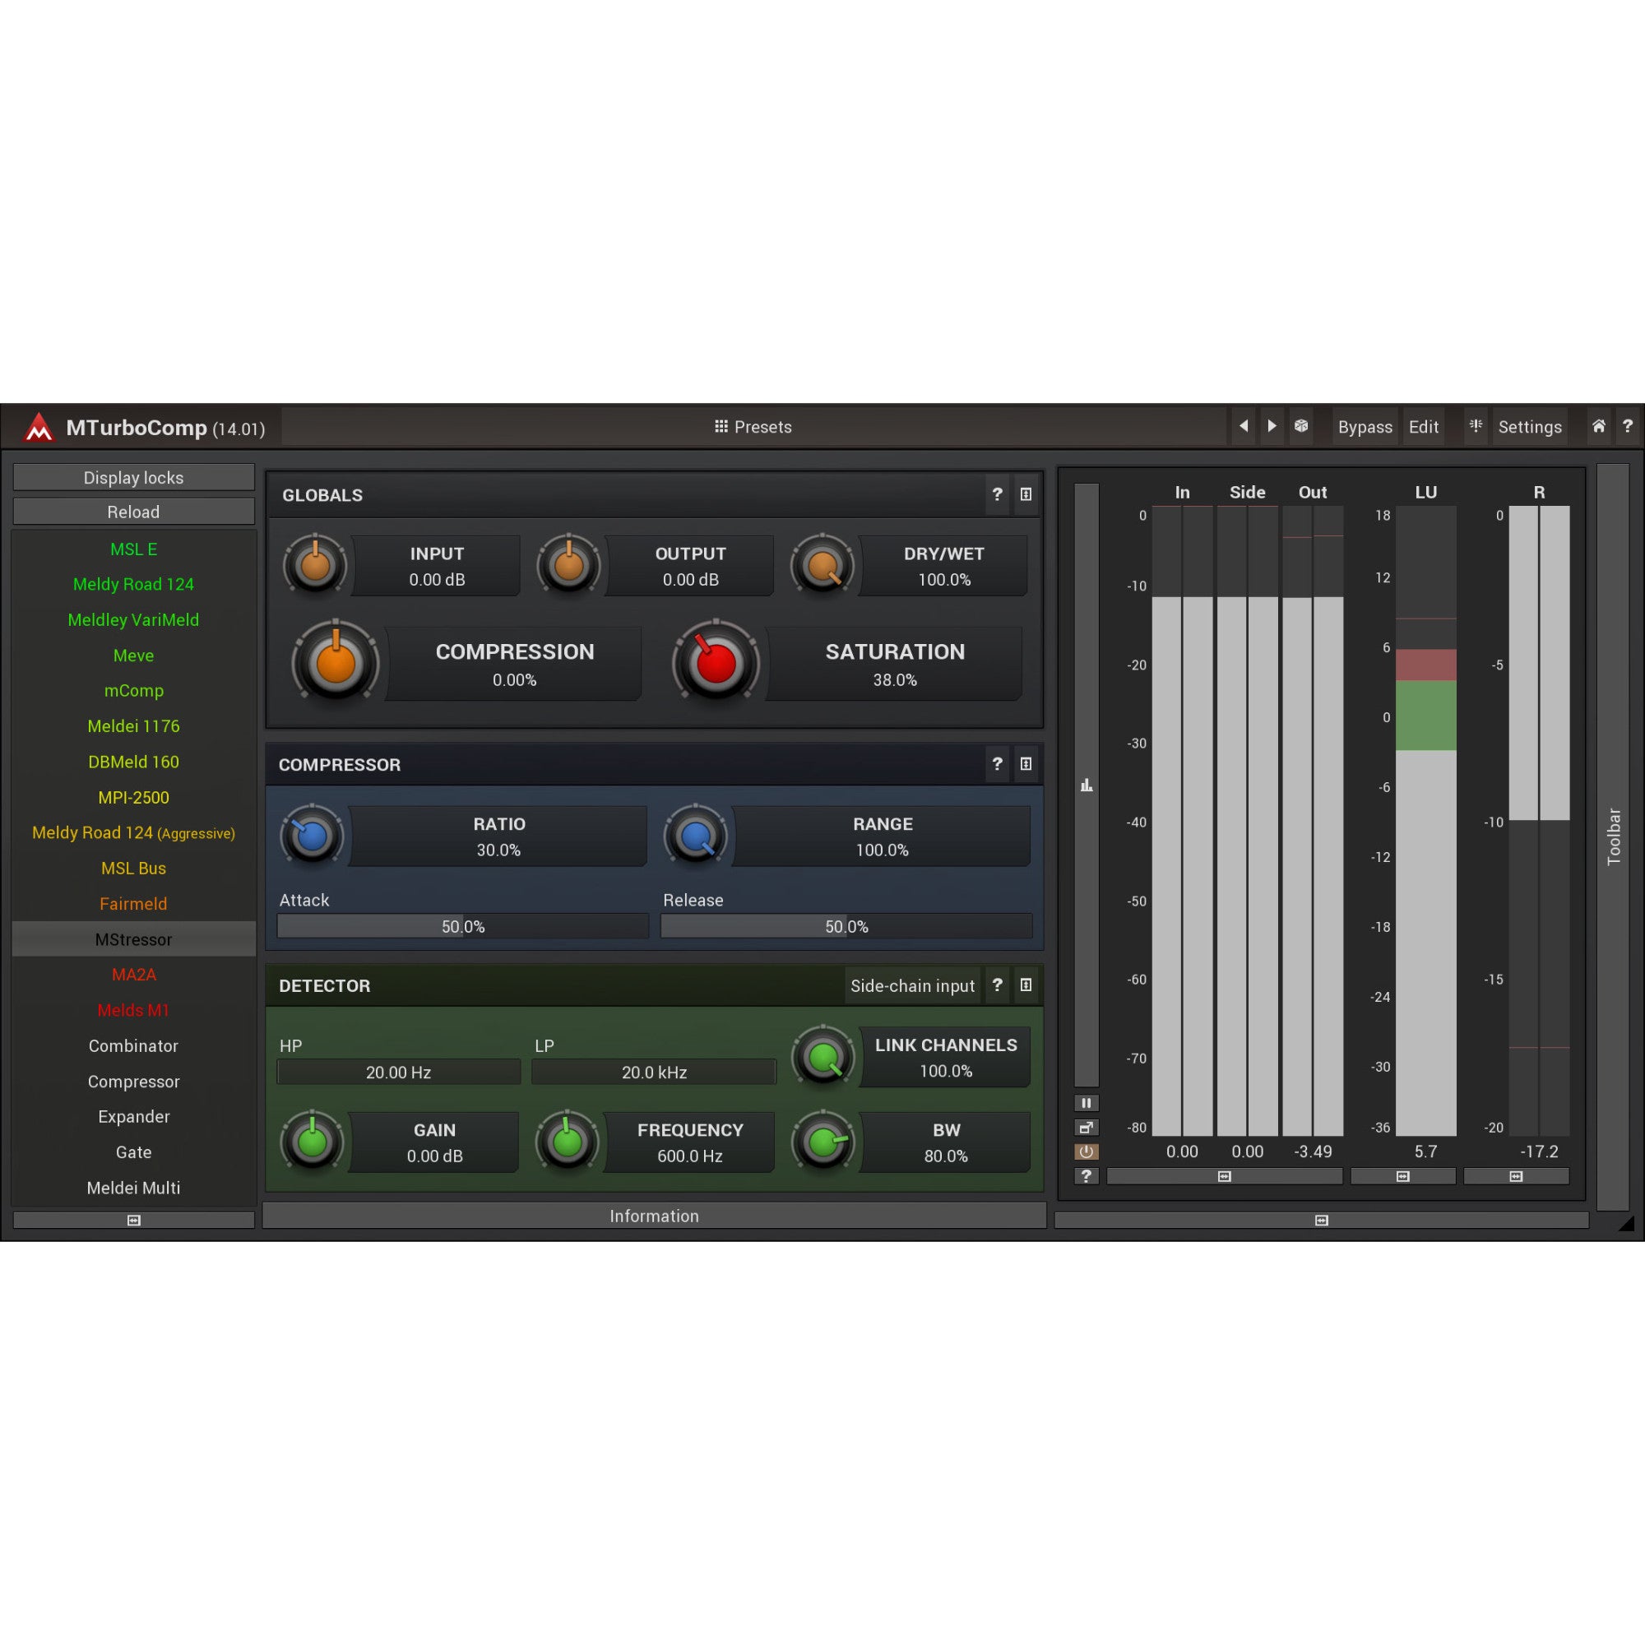The height and width of the screenshot is (1645, 1645).
Task: Click expander below In Side Out meters
Action: point(1225,1176)
